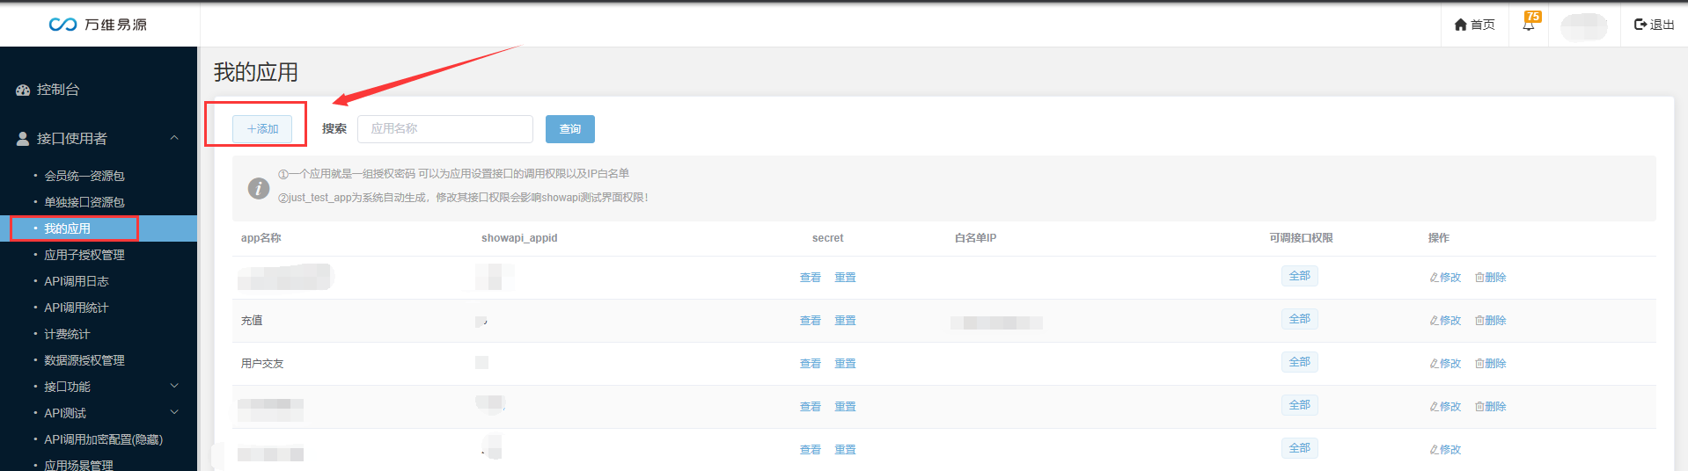This screenshot has height=471, width=1688.
Task: Open 应用子授权管理 sidebar item
Action: (84, 255)
